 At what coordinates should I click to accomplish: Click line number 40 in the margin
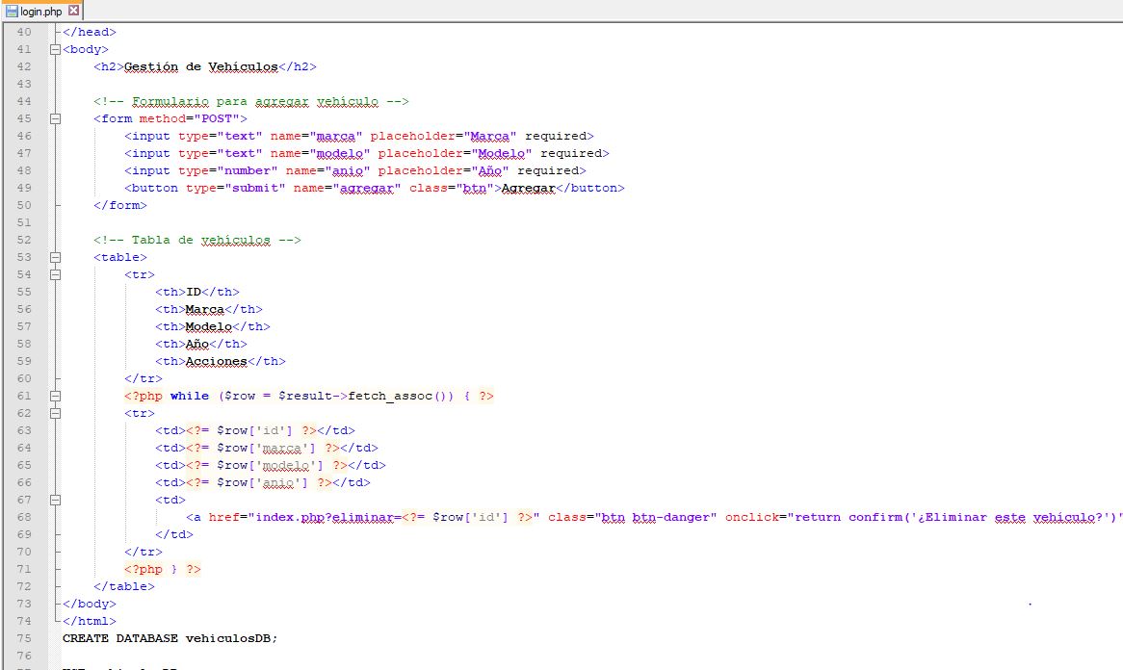[x=24, y=32]
